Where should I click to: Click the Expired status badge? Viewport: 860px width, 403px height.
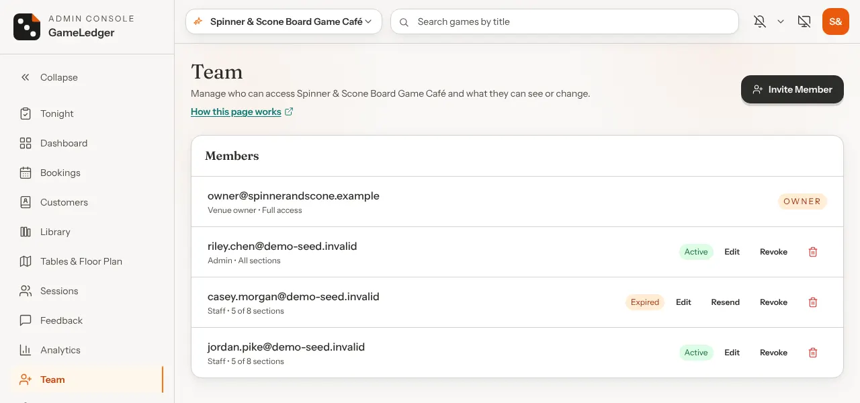click(x=645, y=302)
